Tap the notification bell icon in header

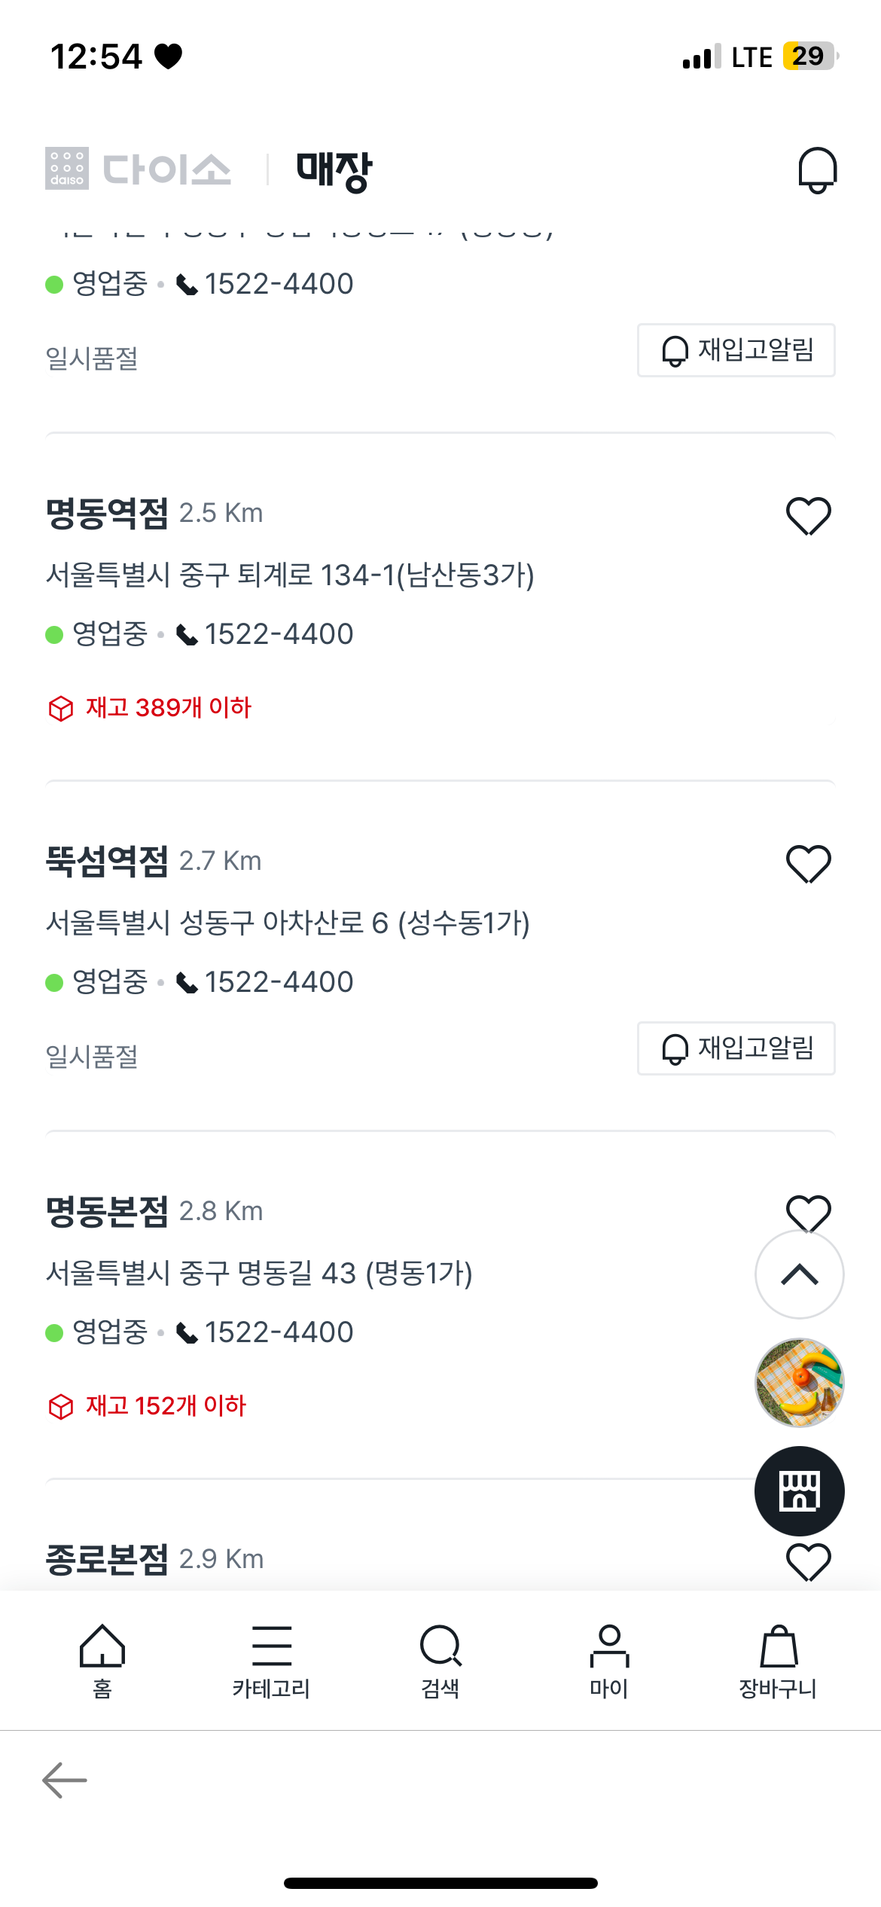click(817, 169)
